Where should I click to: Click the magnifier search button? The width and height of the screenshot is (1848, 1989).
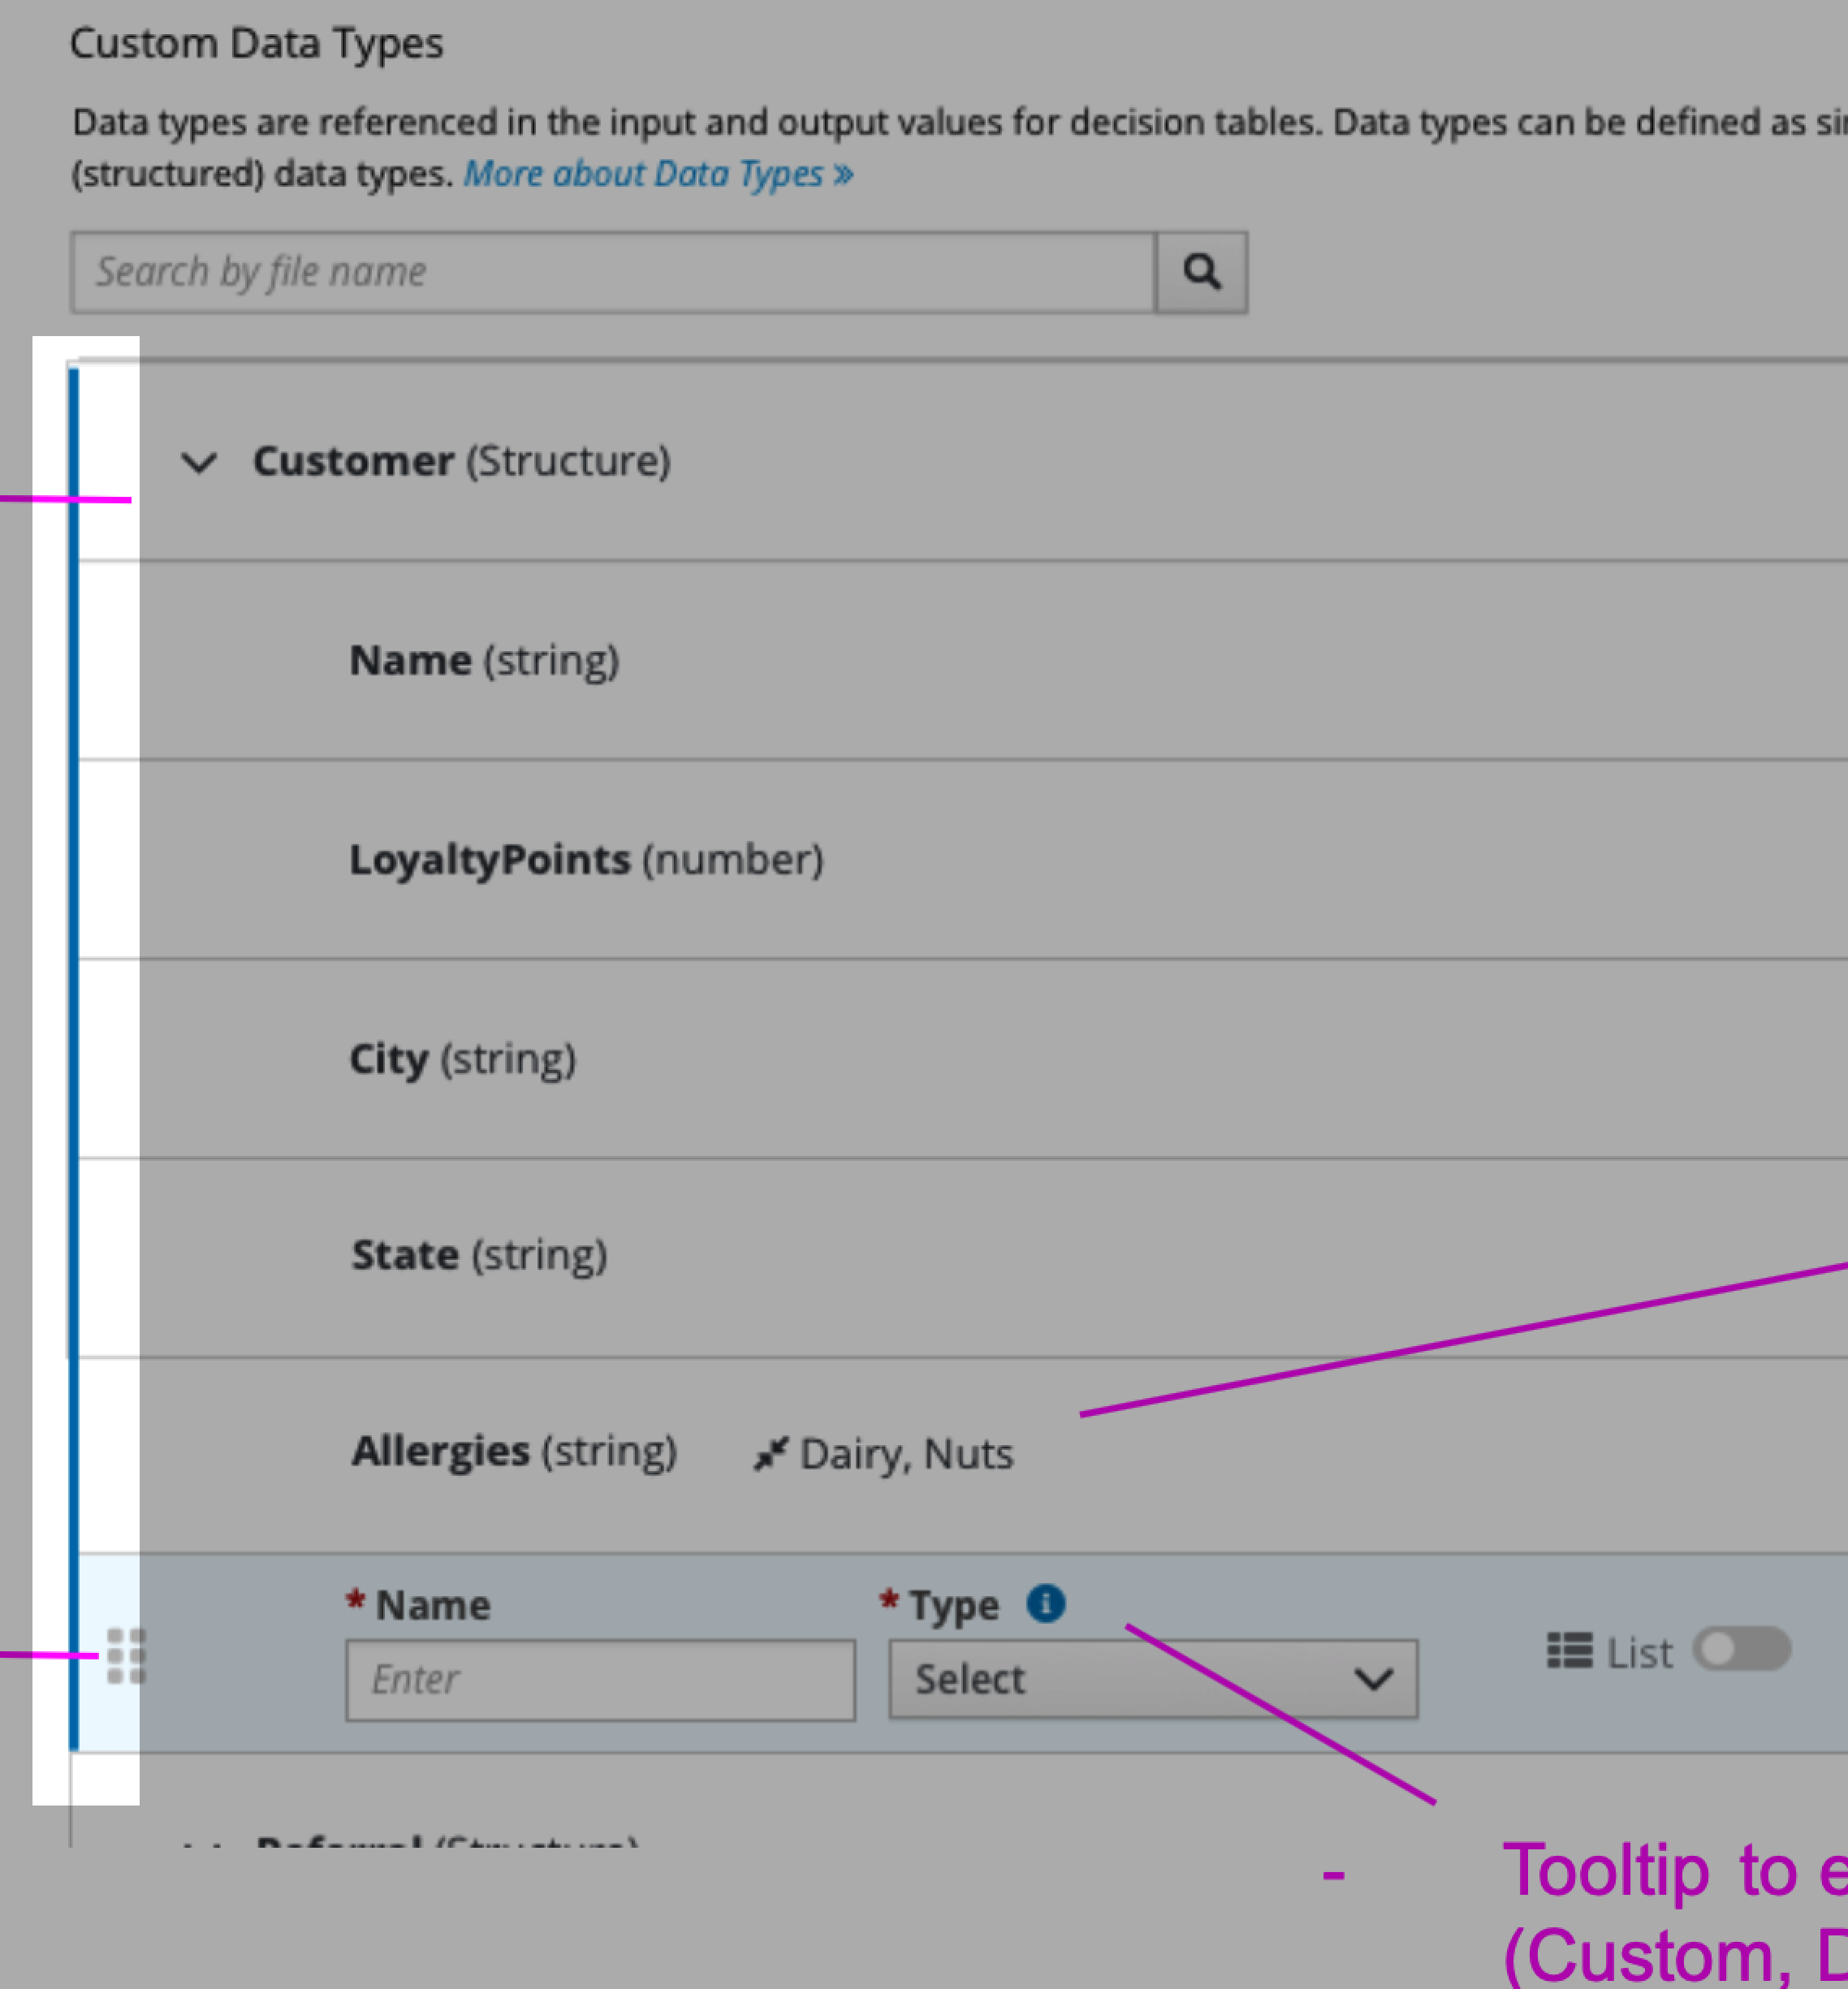[1201, 272]
